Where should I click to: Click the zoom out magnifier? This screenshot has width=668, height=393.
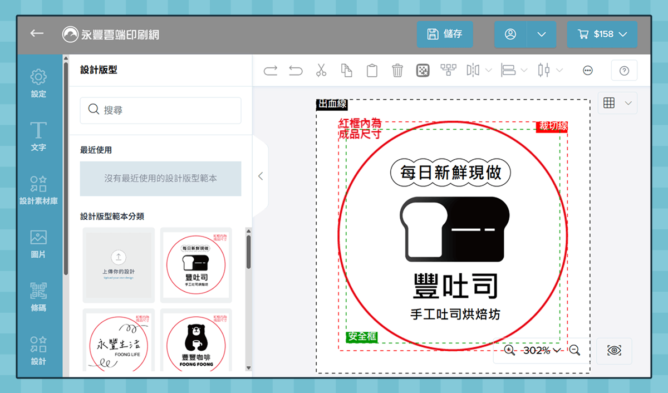[x=575, y=350]
